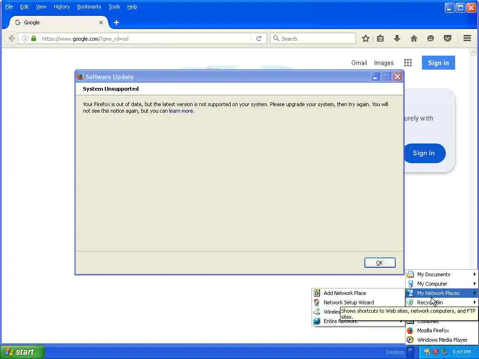
Task: Open the Windows start button
Action: click(22, 352)
